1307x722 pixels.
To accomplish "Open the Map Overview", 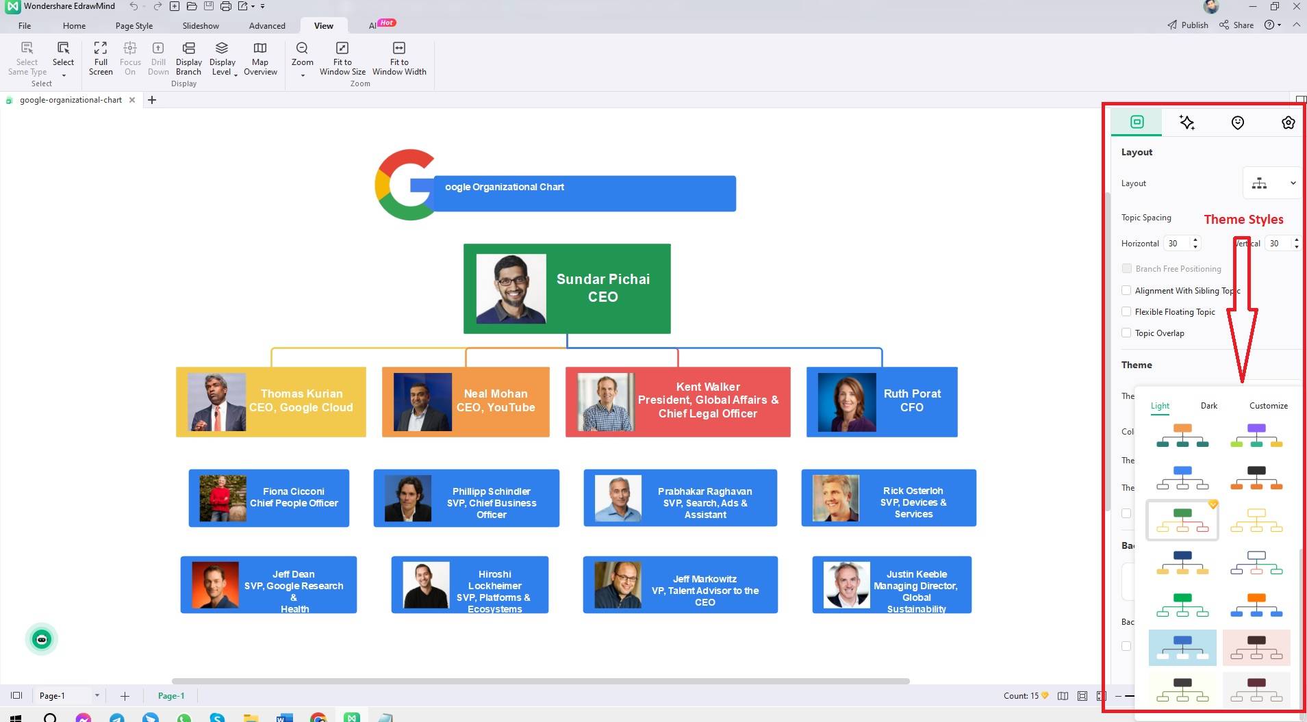I will 260,58.
